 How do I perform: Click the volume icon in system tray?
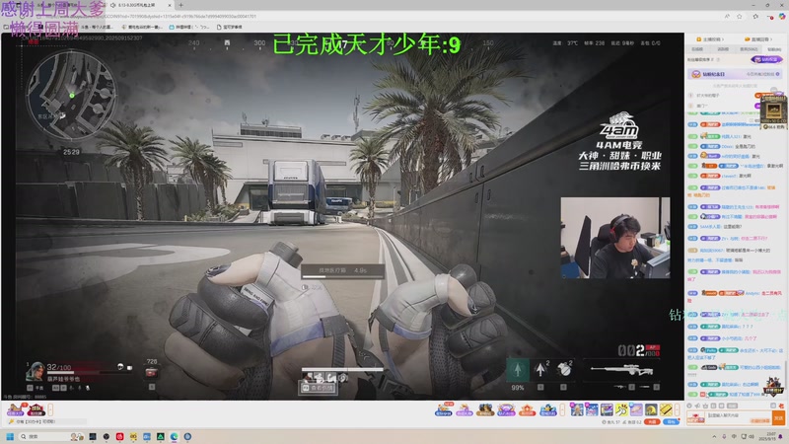coord(752,436)
